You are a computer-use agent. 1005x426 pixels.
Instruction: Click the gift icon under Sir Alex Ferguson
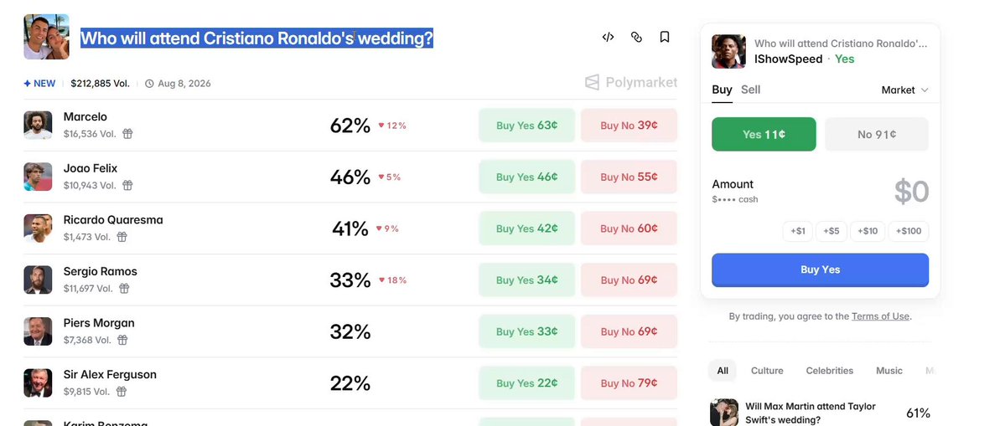pos(122,392)
